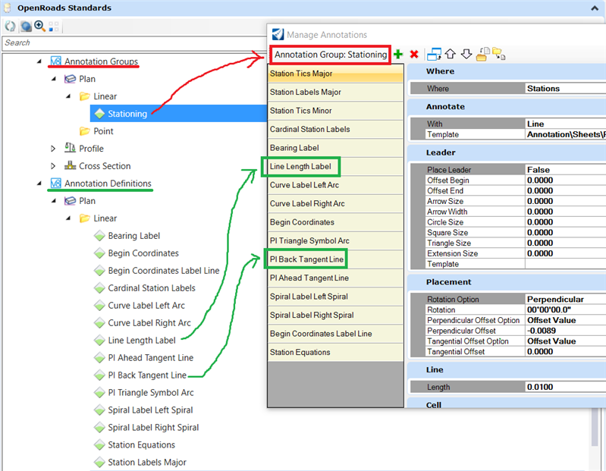Select Station Labels Major in the tree
This screenshot has height=471, width=606.
tap(147, 462)
